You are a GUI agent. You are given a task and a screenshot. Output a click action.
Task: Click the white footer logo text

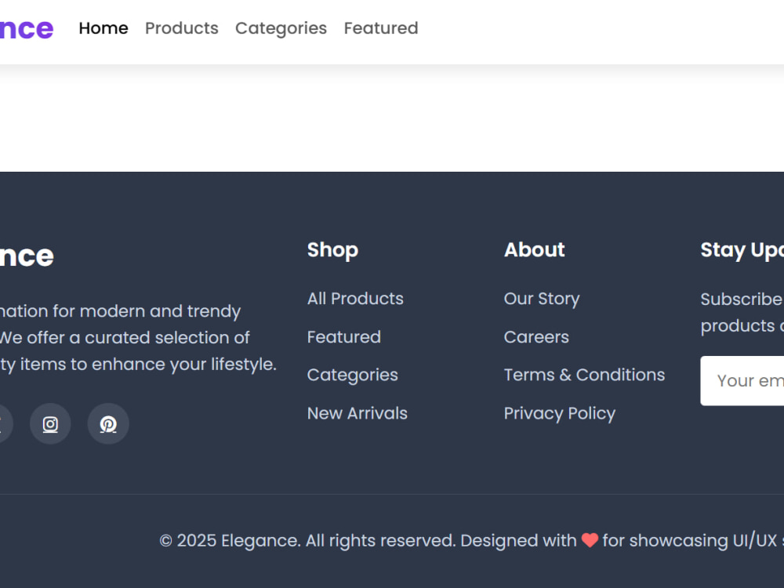tap(27, 256)
